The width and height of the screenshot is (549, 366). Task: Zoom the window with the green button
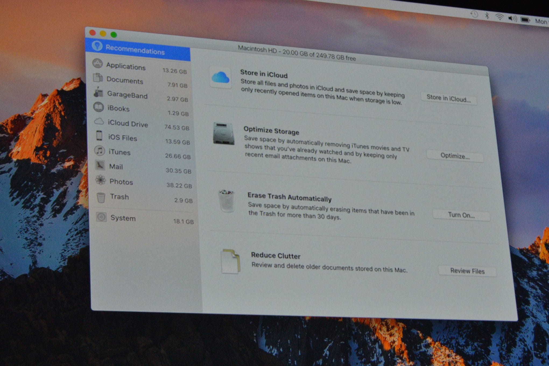114,34
